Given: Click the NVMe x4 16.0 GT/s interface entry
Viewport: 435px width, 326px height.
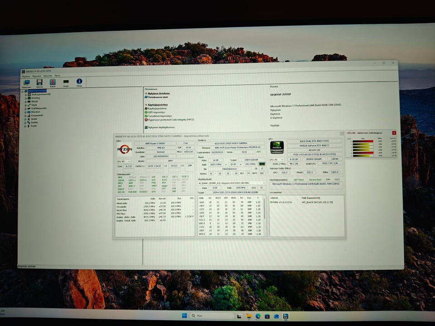Looking at the screenshot, I should click(281, 202).
